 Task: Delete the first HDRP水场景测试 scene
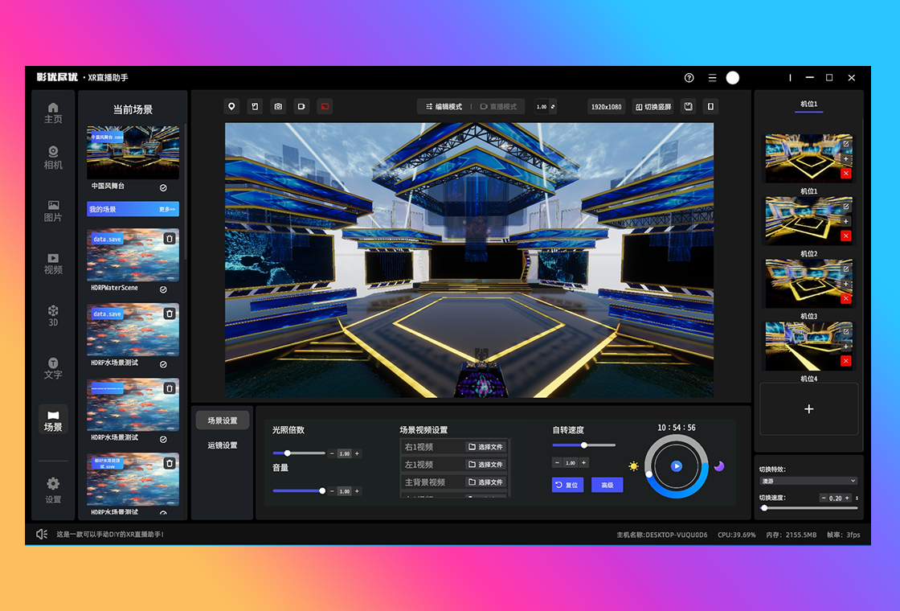pyautogui.click(x=170, y=313)
